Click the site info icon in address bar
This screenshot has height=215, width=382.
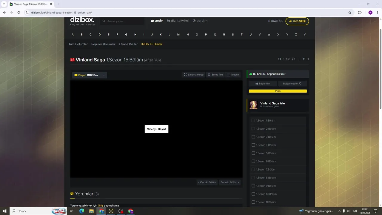point(27,13)
